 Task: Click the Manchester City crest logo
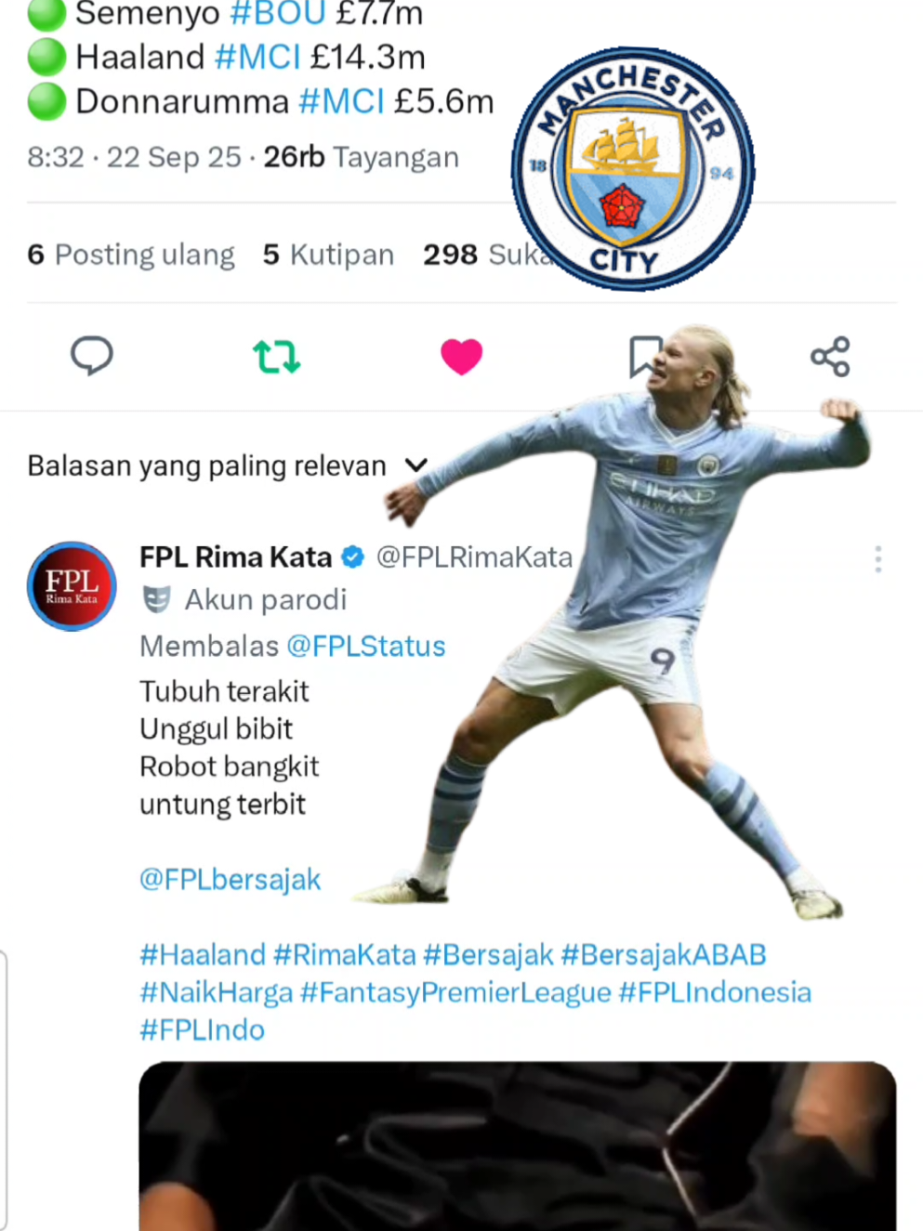(x=633, y=169)
